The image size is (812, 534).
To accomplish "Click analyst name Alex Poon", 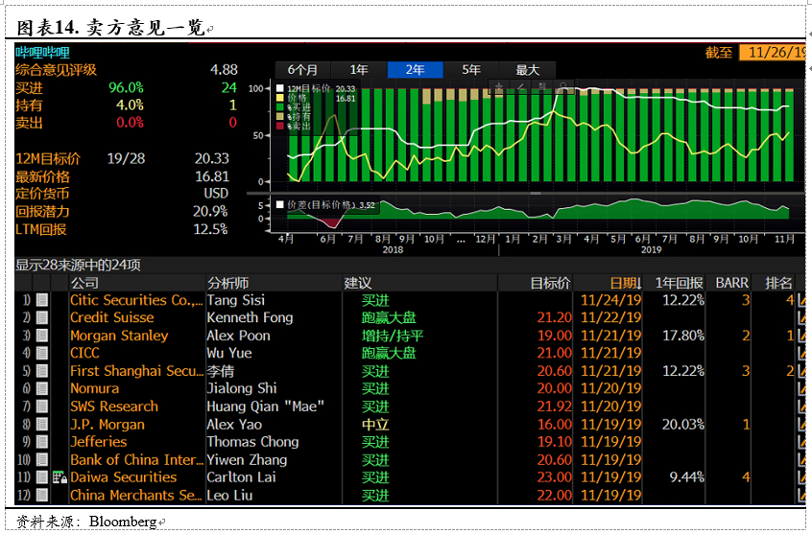I will click(238, 336).
